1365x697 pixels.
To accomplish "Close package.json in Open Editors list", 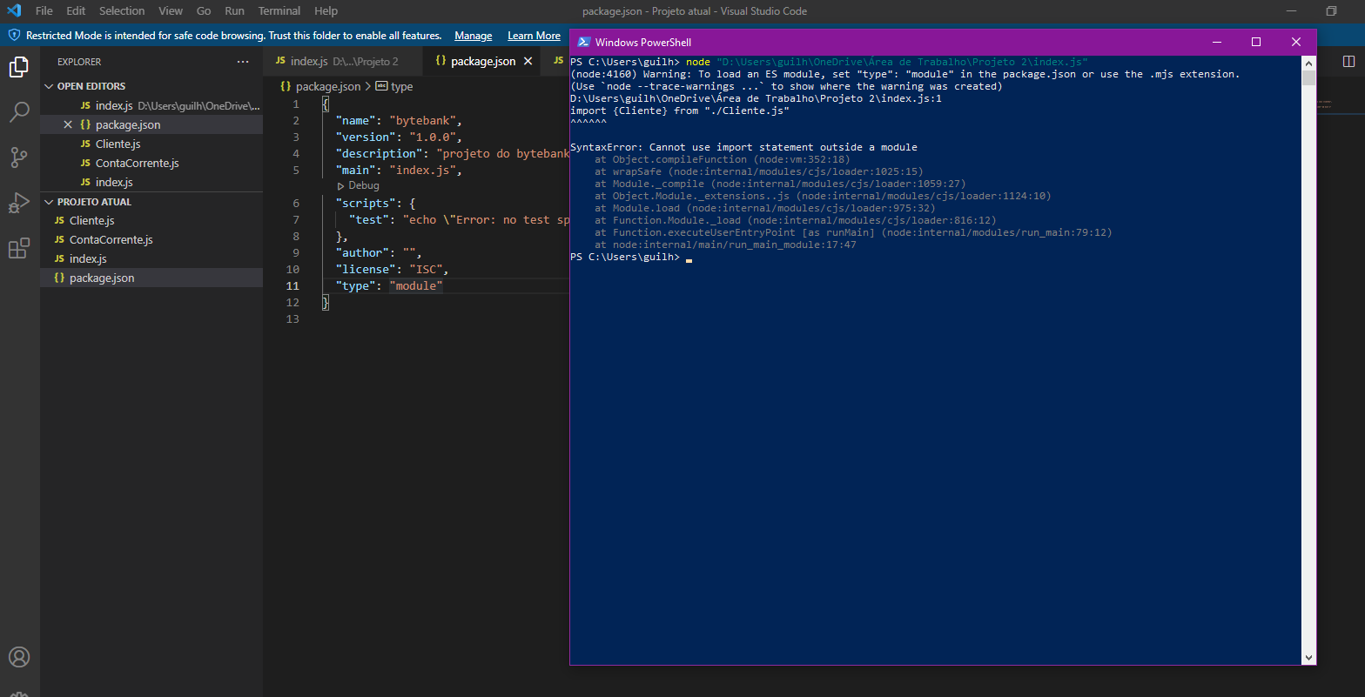I will pyautogui.click(x=68, y=124).
